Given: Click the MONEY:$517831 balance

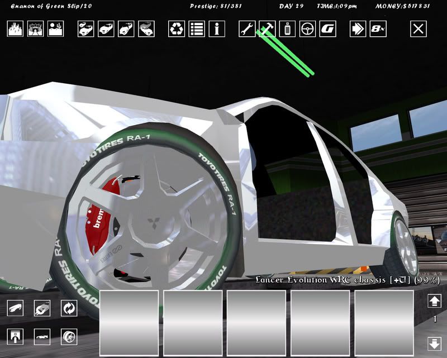Looking at the screenshot, I should (402, 6).
